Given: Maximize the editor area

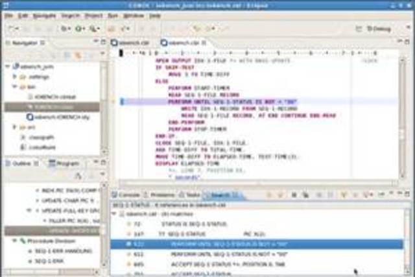Looking at the screenshot, I should click(x=407, y=42).
